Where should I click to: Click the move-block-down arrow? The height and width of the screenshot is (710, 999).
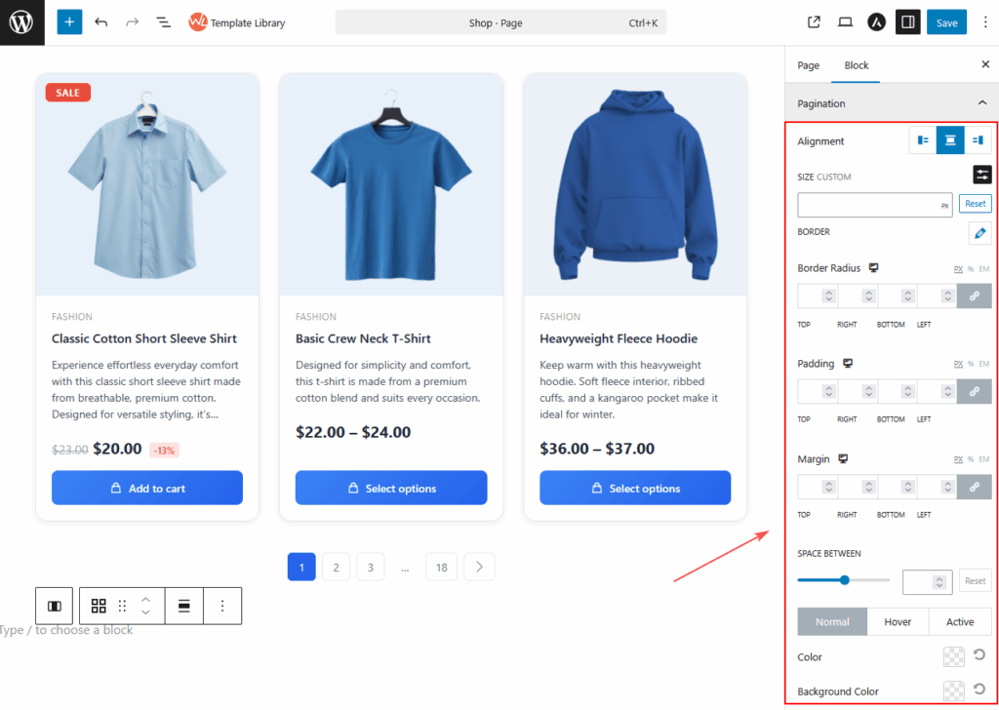[x=146, y=611]
